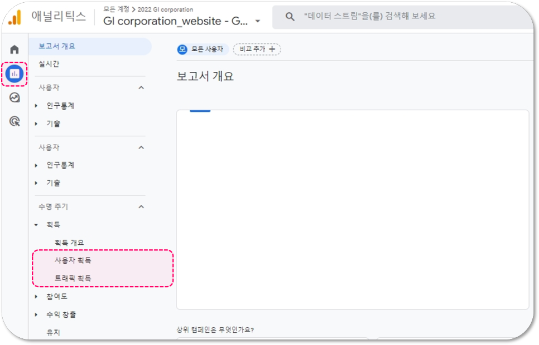
Task: Click the plus icon in 비교 추가
Action: point(272,50)
